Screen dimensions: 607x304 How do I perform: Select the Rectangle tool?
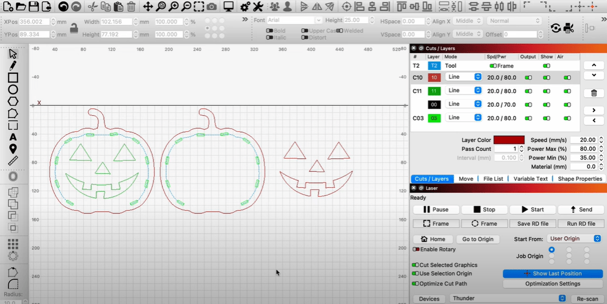coord(13,78)
